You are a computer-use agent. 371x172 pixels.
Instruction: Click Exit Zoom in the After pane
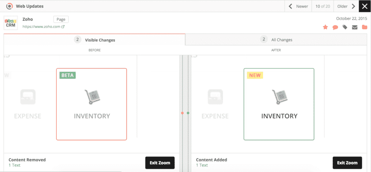[x=347, y=163]
